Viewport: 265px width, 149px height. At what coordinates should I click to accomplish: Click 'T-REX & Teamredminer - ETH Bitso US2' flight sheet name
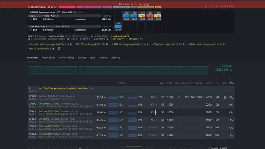coord(51,12)
